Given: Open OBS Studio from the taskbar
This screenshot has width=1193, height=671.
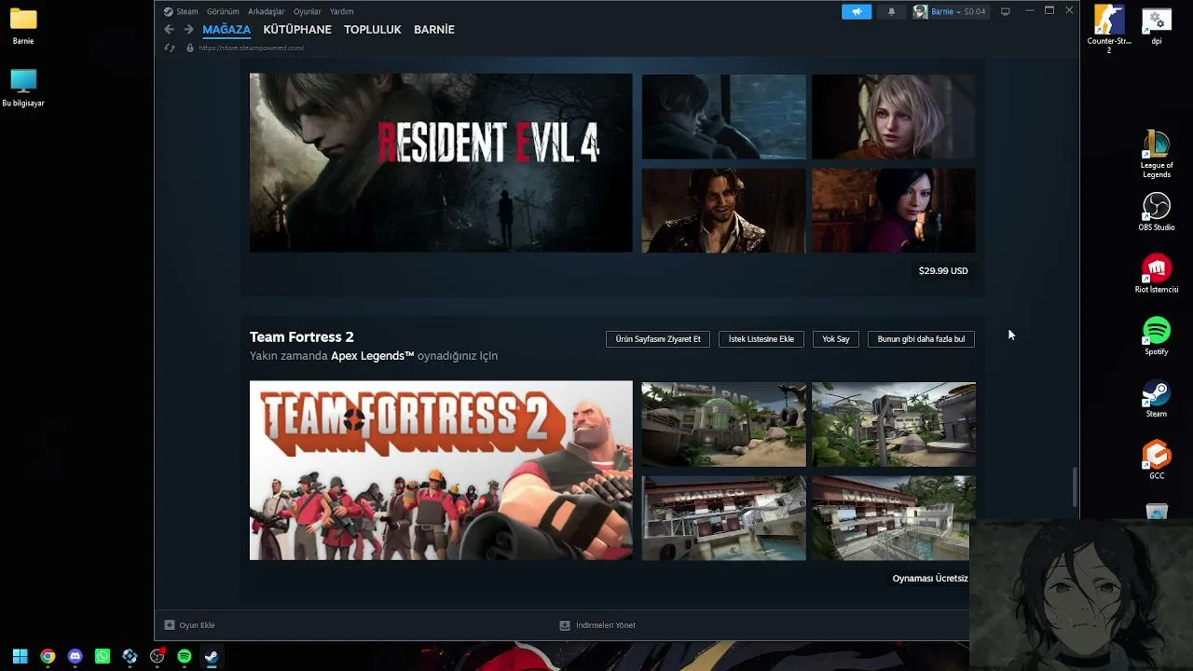Looking at the screenshot, I should (x=158, y=656).
